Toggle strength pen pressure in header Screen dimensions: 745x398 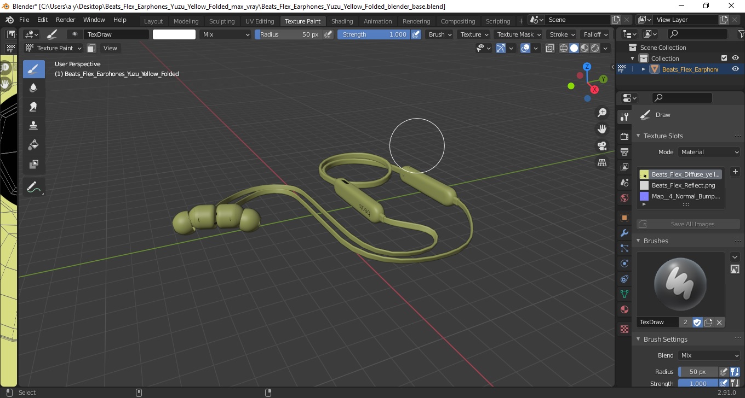pos(416,34)
